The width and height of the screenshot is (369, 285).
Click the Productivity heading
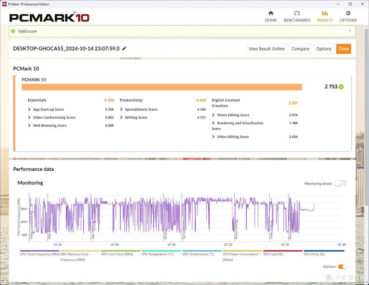[x=131, y=100]
